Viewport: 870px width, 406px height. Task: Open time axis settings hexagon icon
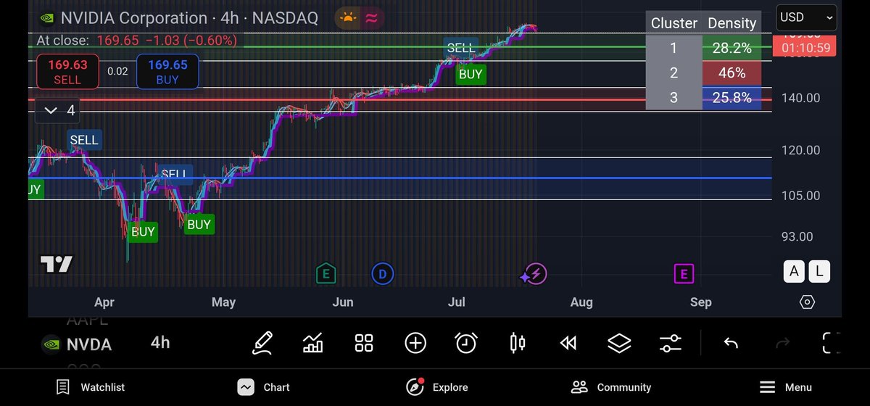pos(807,302)
